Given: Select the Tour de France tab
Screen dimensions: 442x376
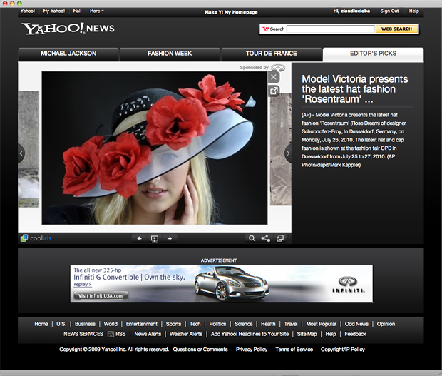Looking at the screenshot, I should (272, 54).
